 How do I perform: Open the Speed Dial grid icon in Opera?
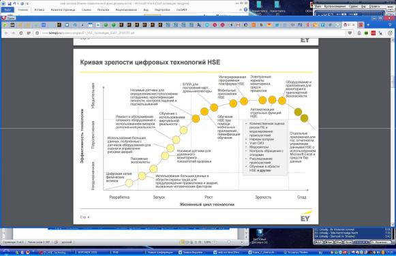pos(29,33)
